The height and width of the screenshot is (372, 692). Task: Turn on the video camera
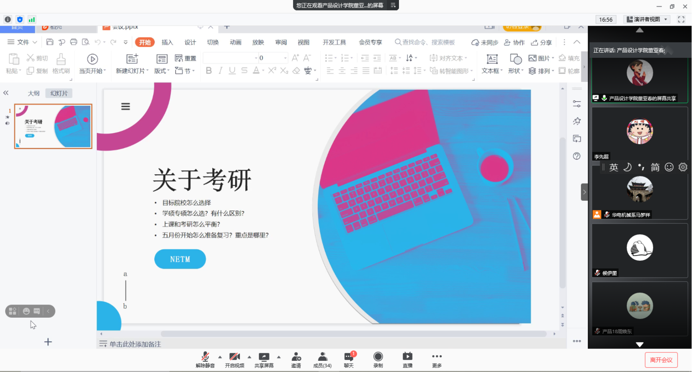click(234, 356)
